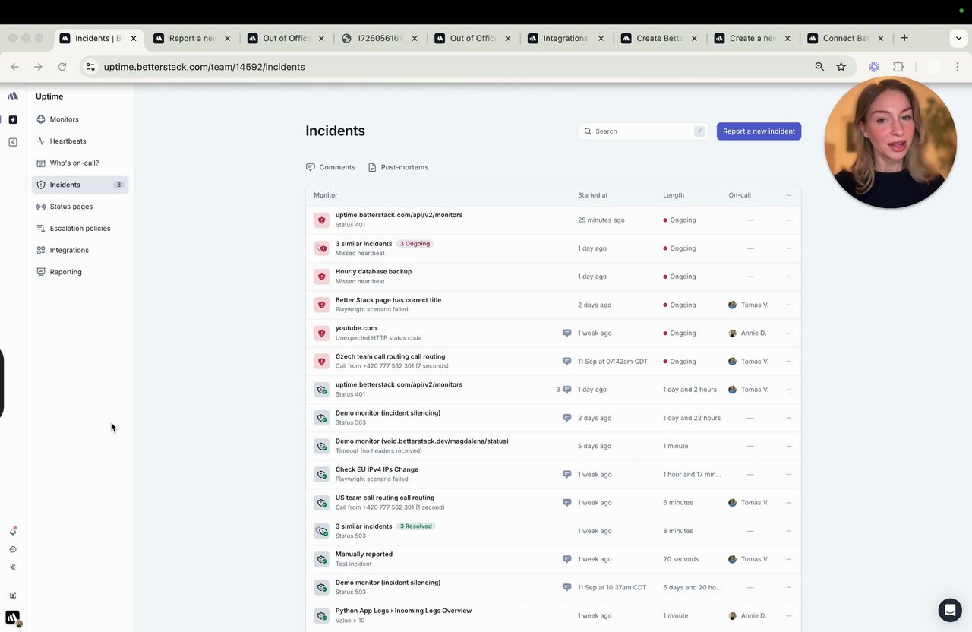The height and width of the screenshot is (632, 972).
Task: Open browser tab list dropdown arrow
Action: [958, 38]
